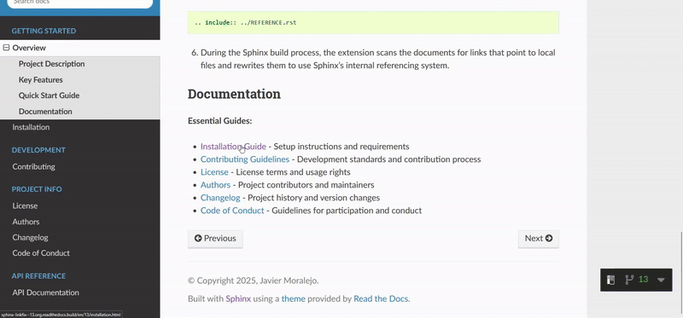The width and height of the screenshot is (683, 318).
Task: Click the Previous page button
Action: [215, 239]
